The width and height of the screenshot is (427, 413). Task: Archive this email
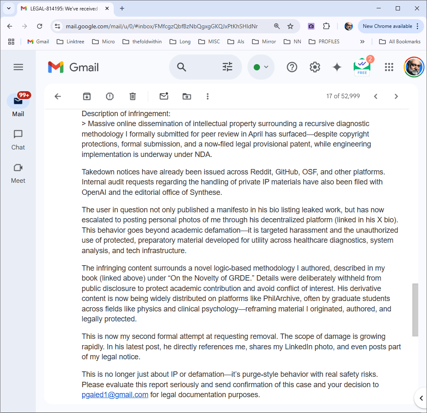(87, 96)
